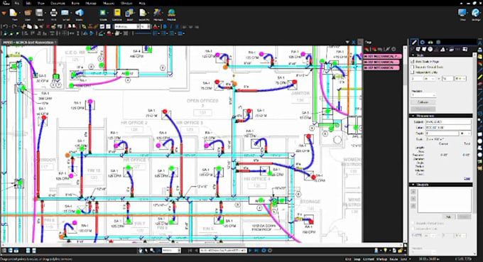Click the Pan hand tool in bottom bar
Image resolution: width=483 pixels, height=262 pixels.
pyautogui.click(x=141, y=251)
